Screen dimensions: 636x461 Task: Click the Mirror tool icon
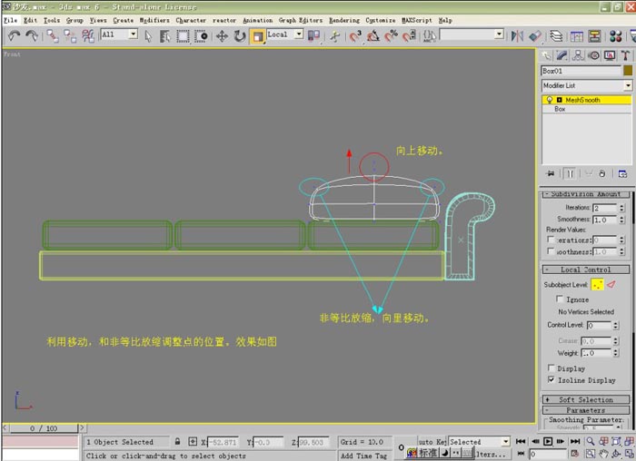point(518,35)
